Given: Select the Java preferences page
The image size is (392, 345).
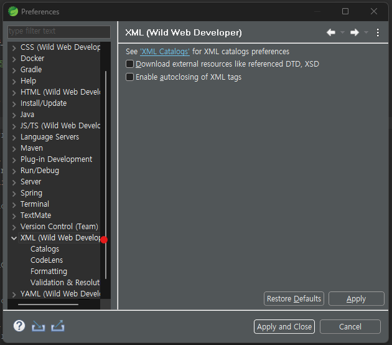Looking at the screenshot, I should pos(27,115).
